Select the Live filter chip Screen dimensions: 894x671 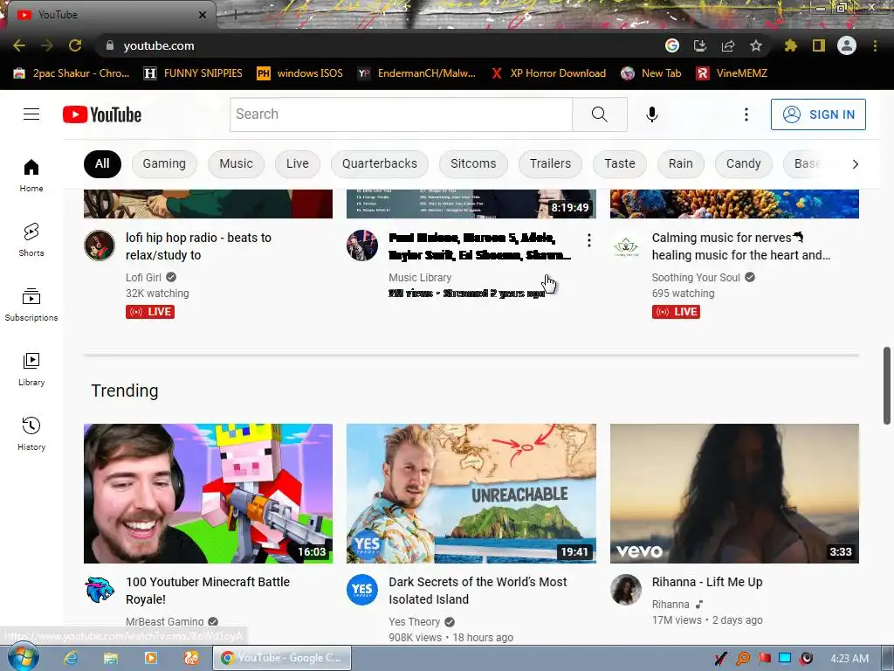298,163
